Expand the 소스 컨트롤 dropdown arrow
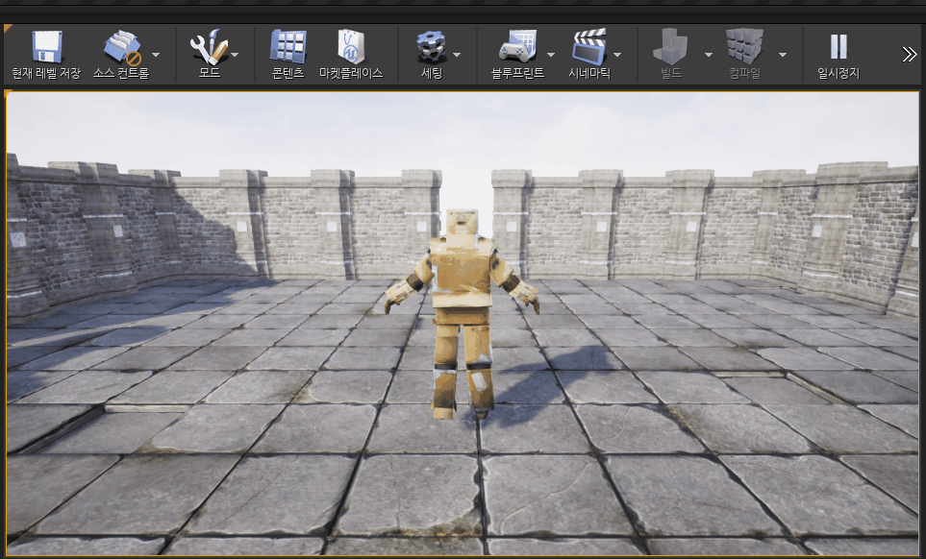This screenshot has height=559, width=926. [x=156, y=54]
